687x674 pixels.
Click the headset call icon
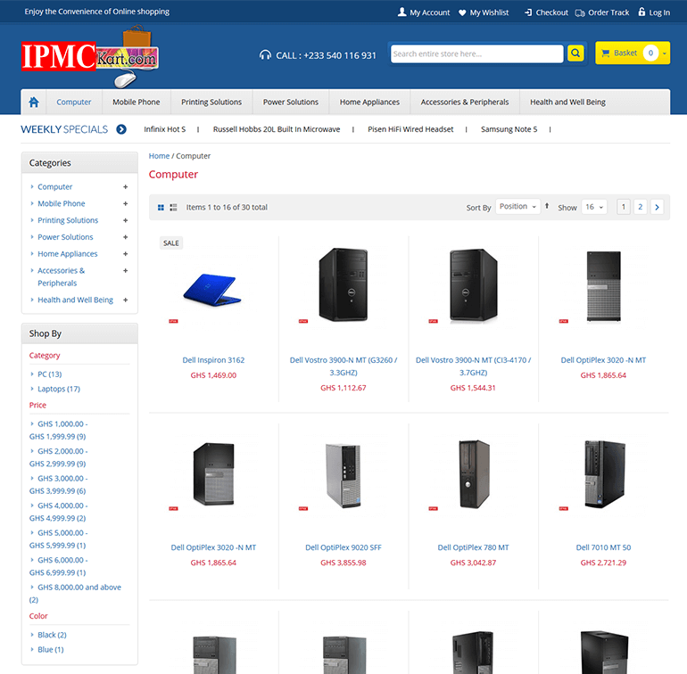point(265,55)
